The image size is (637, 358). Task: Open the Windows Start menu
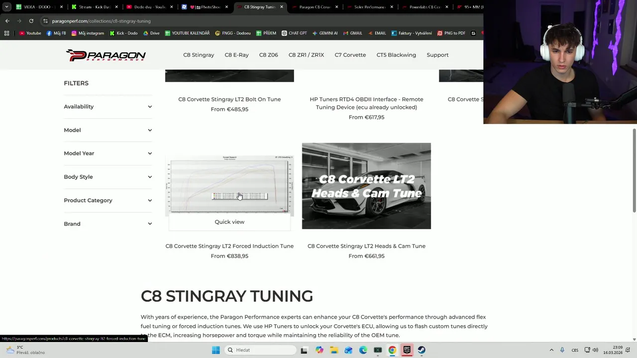215,350
